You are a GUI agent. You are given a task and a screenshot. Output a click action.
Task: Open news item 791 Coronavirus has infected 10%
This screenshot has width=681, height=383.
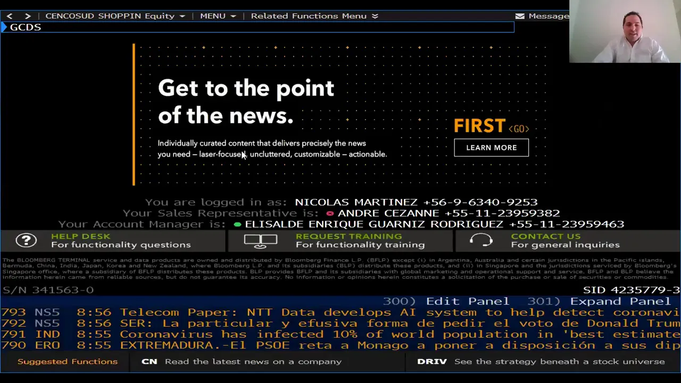pyautogui.click(x=340, y=334)
